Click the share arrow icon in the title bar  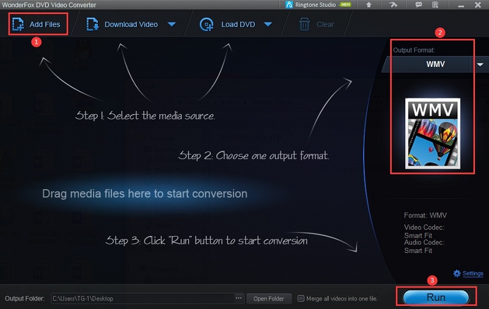(x=393, y=5)
